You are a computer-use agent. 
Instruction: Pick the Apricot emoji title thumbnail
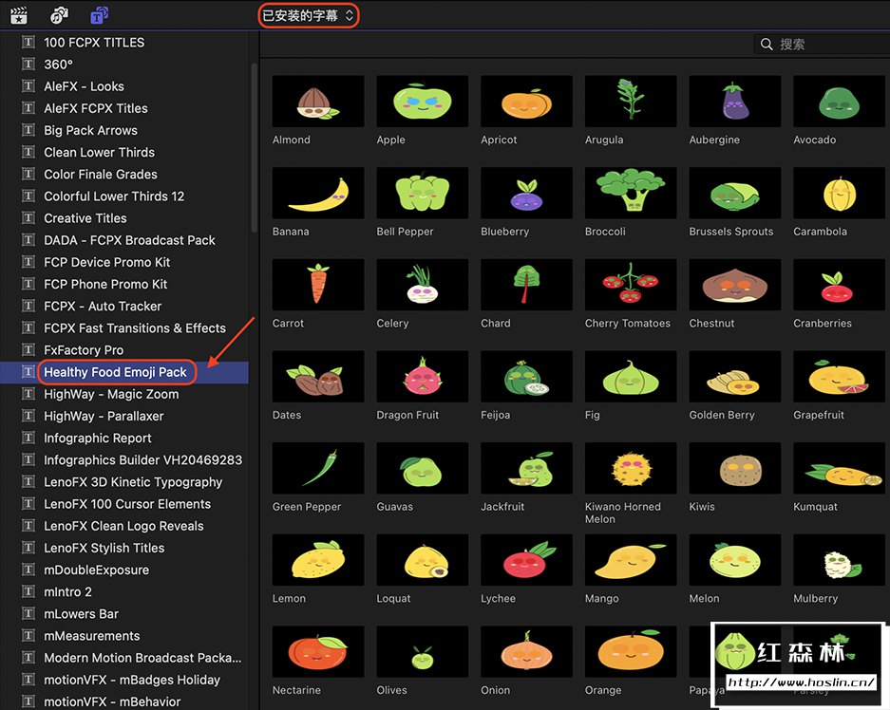pos(527,102)
